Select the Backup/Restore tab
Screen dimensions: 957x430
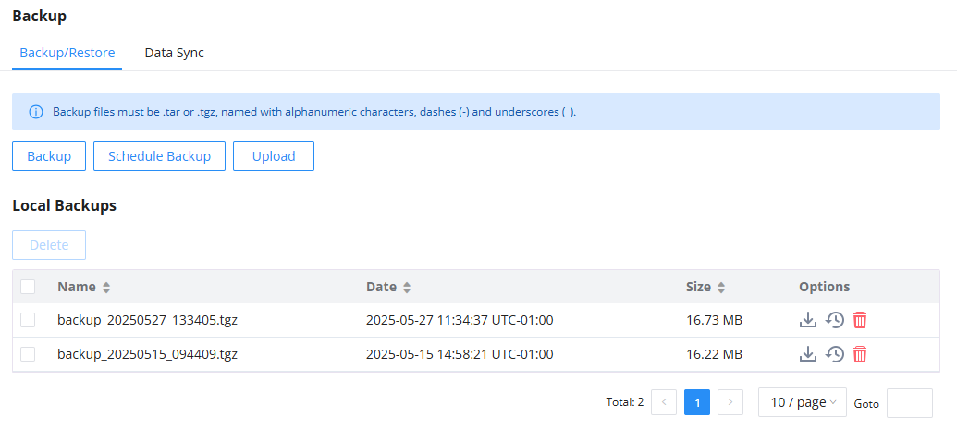pos(67,53)
